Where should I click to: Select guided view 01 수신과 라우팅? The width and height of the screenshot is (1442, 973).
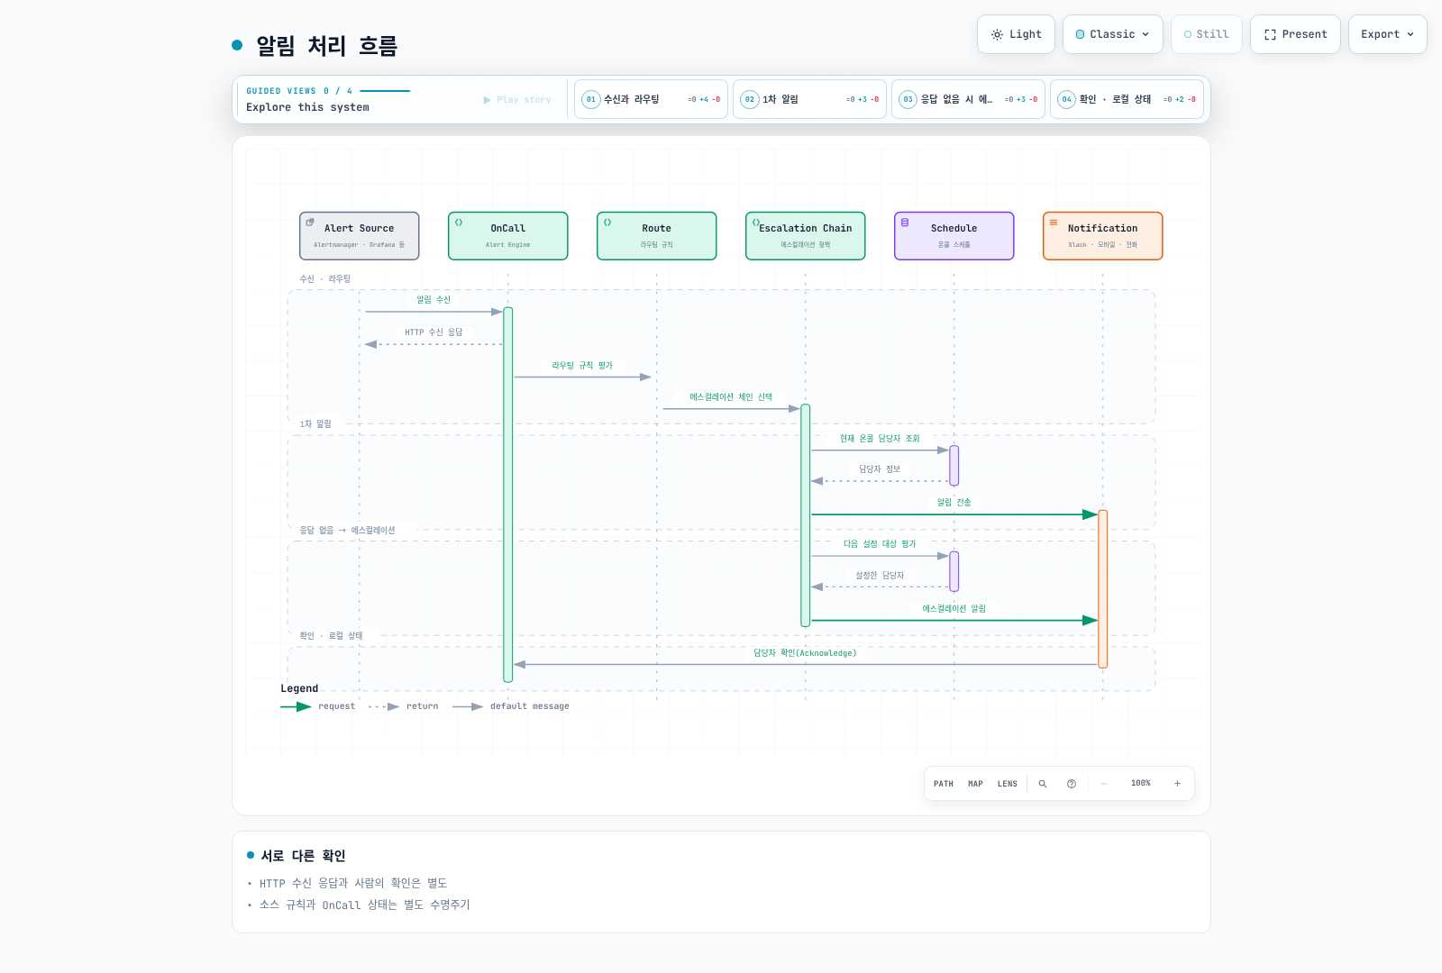pos(651,99)
